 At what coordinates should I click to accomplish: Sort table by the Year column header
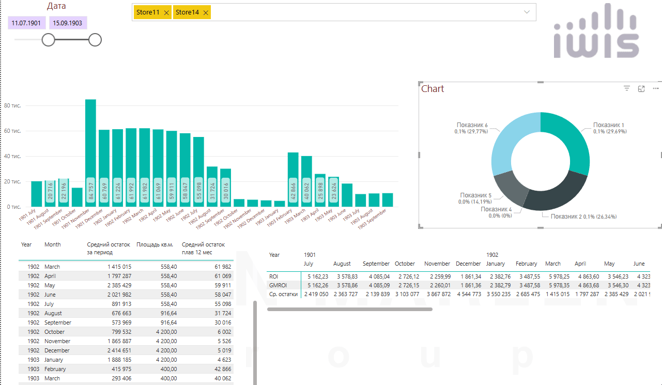tap(26, 244)
